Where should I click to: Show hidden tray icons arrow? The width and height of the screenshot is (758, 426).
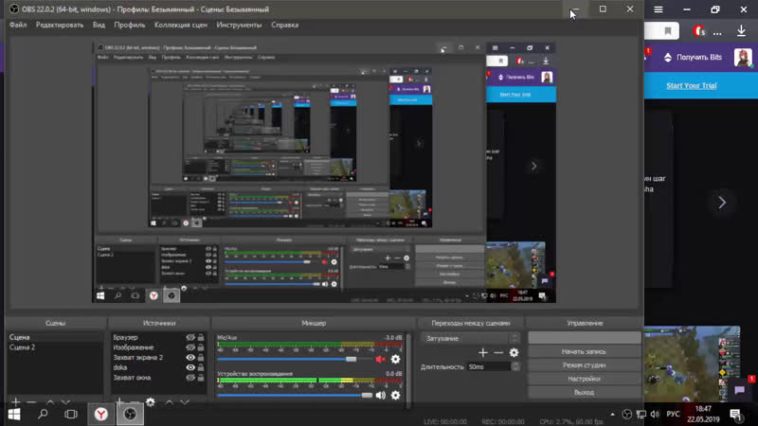(612, 415)
